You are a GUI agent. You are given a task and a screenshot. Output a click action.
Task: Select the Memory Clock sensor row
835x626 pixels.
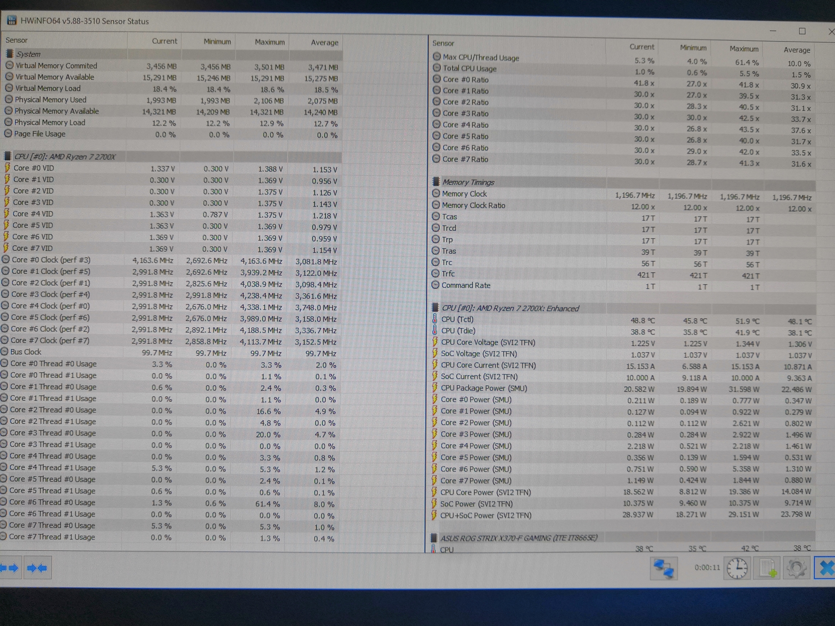point(464,194)
